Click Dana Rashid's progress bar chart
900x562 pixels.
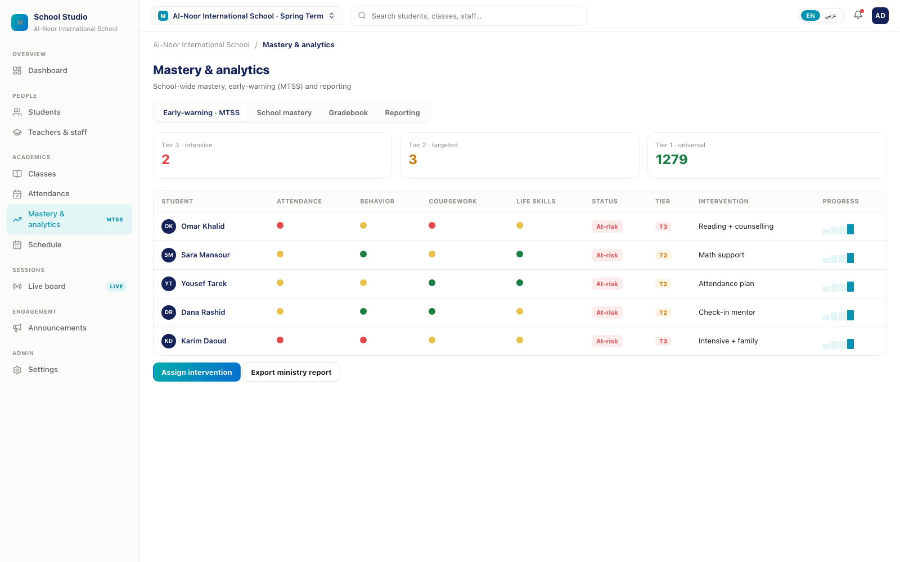pyautogui.click(x=838, y=315)
